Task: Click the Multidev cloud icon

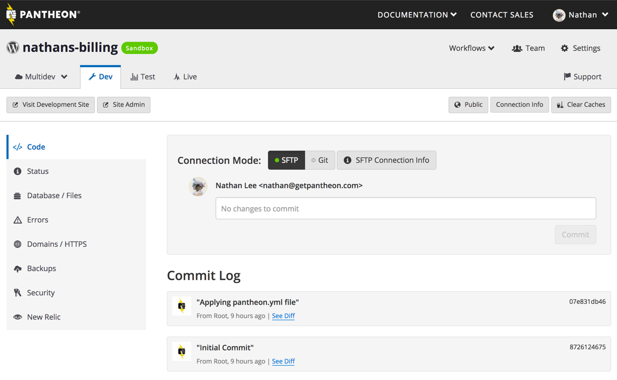Action: pos(19,77)
